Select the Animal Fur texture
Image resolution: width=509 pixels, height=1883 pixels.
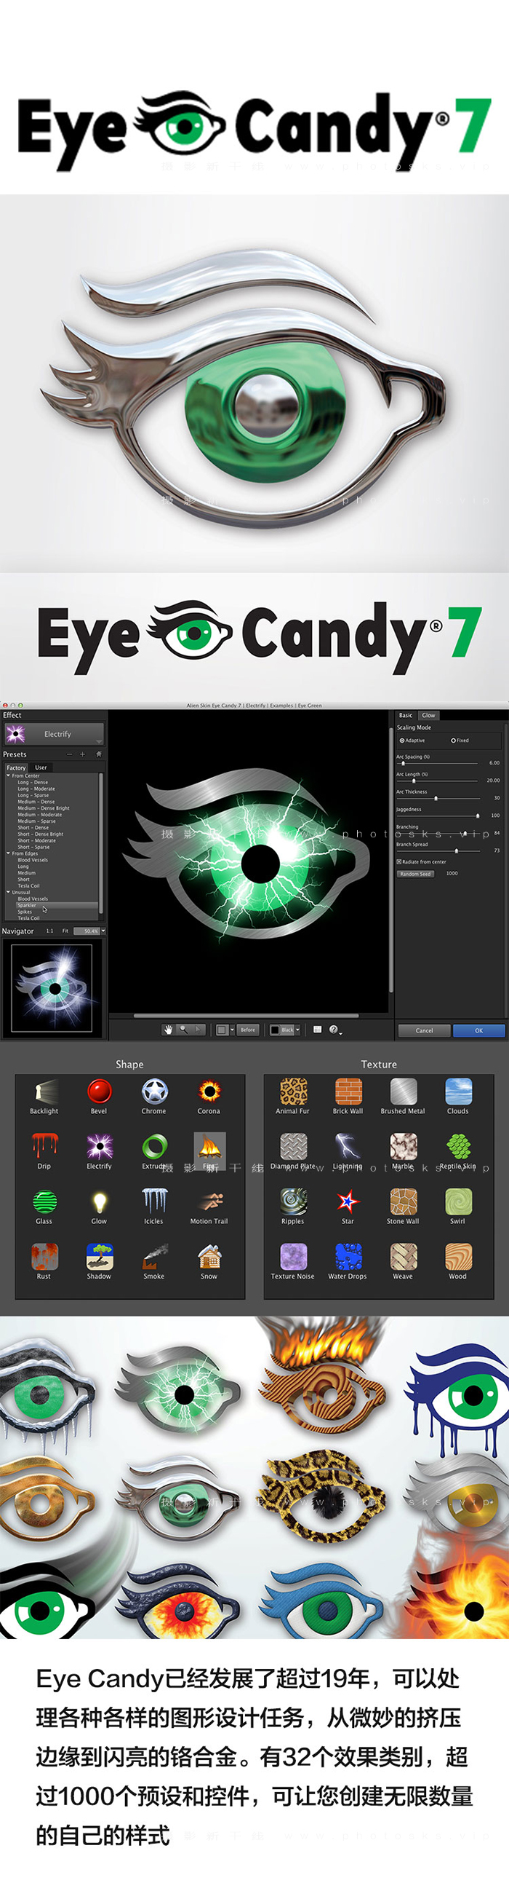coord(293,1091)
